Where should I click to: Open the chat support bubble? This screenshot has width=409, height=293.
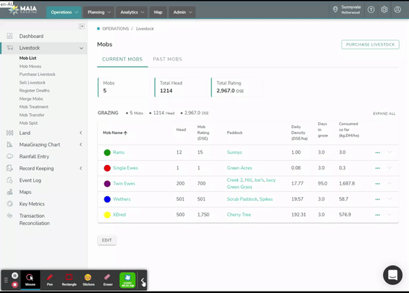tap(393, 274)
